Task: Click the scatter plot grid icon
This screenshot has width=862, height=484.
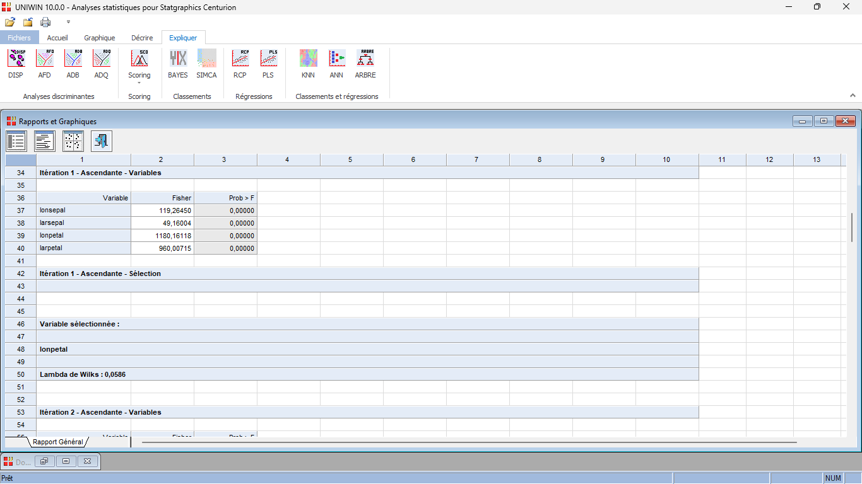Action: pos(73,141)
